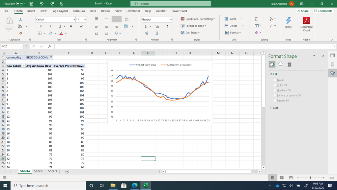Apply Italic formatting
This screenshot has height=190, width=337.
[x=50, y=26]
